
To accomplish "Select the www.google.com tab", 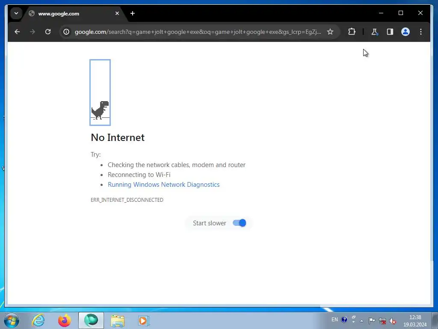I will click(74, 13).
